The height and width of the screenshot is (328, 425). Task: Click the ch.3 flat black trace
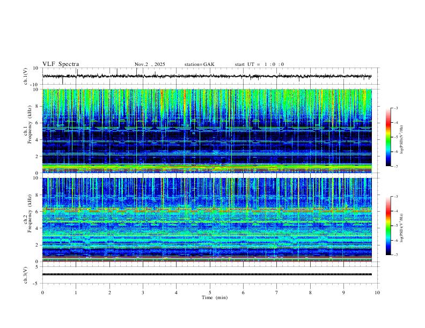207,274
